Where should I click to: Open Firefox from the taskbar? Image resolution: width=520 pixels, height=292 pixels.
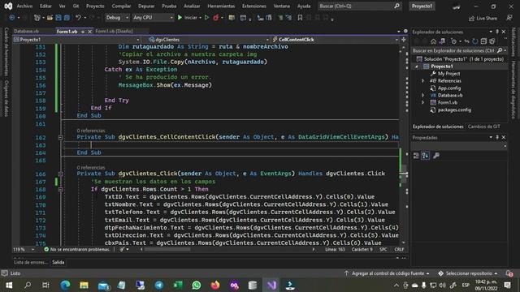coord(214,285)
